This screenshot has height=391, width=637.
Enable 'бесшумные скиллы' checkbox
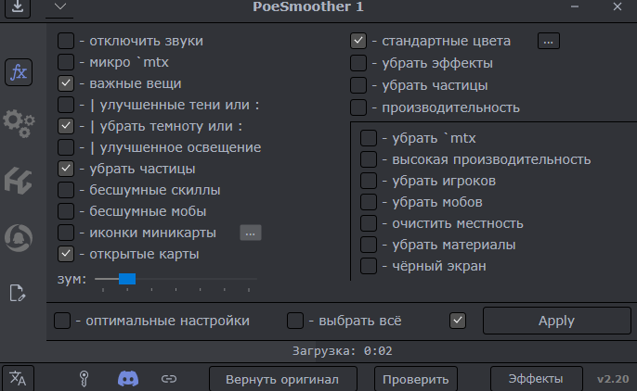(x=66, y=190)
